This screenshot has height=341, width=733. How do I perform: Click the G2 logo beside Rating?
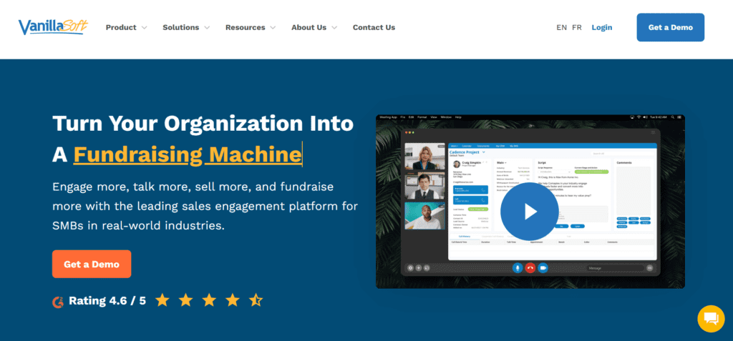57,301
